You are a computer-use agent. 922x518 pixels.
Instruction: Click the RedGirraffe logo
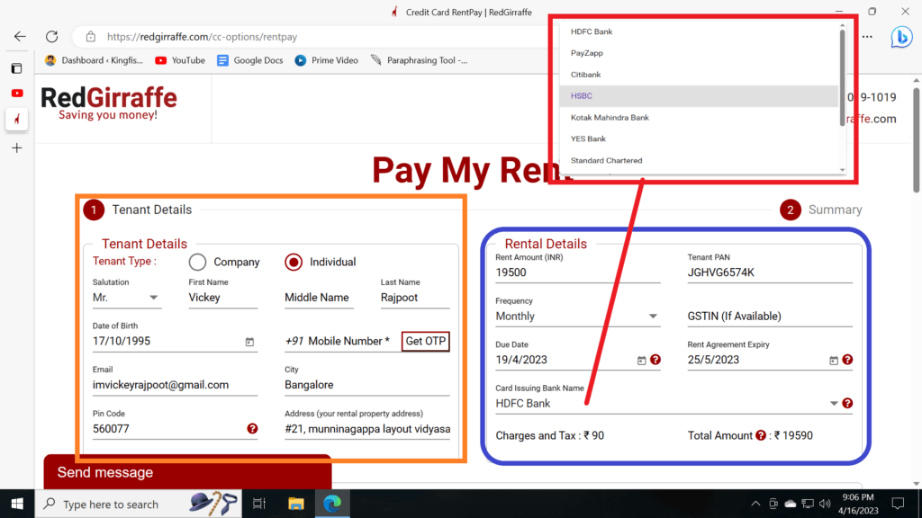[x=109, y=103]
